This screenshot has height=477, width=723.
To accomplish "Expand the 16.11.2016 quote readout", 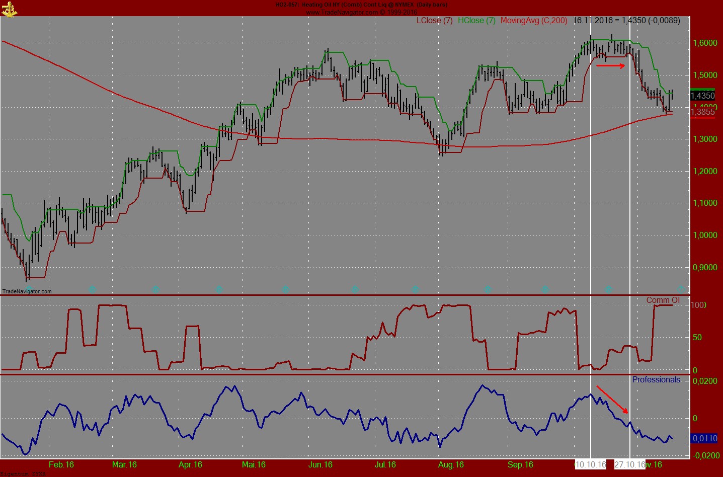I will (626, 21).
